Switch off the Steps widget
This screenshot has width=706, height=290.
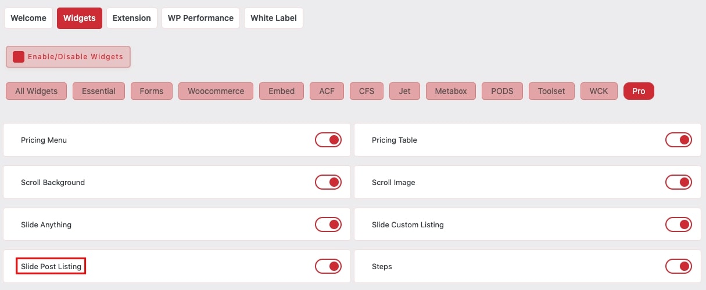point(679,266)
